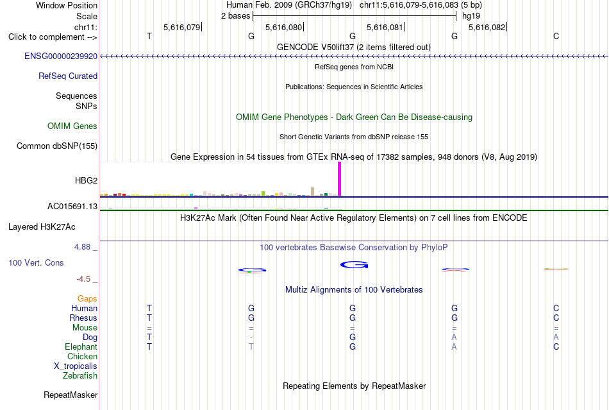Click the 'Click to complement -->' label
Viewport: 609px width, 410px height.
click(53, 37)
